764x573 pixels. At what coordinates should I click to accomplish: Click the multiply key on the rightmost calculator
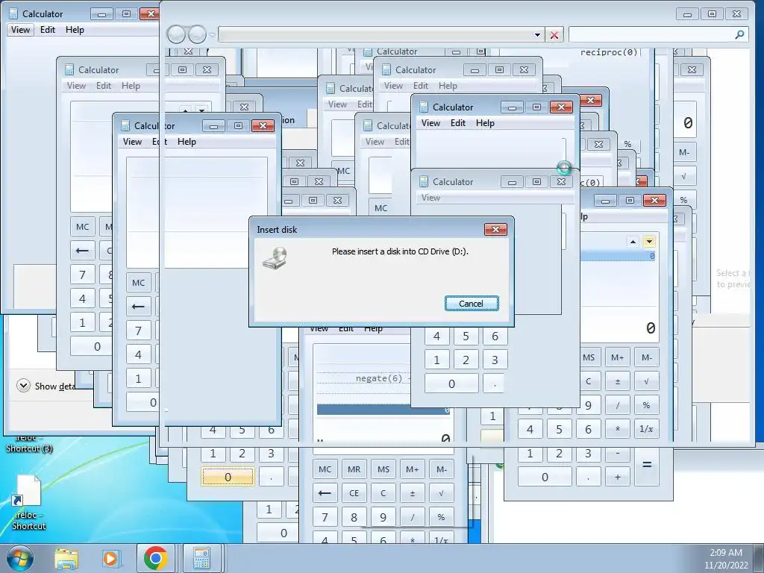click(x=617, y=429)
